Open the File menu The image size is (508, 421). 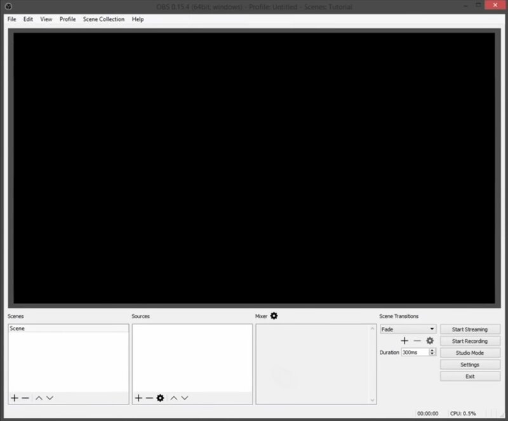(x=11, y=19)
